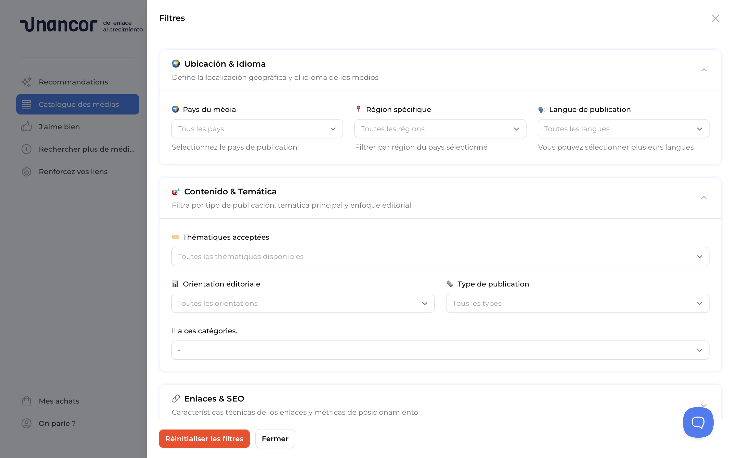This screenshot has width=734, height=458.
Task: Open the Pays du média dropdown
Action: [x=257, y=129]
